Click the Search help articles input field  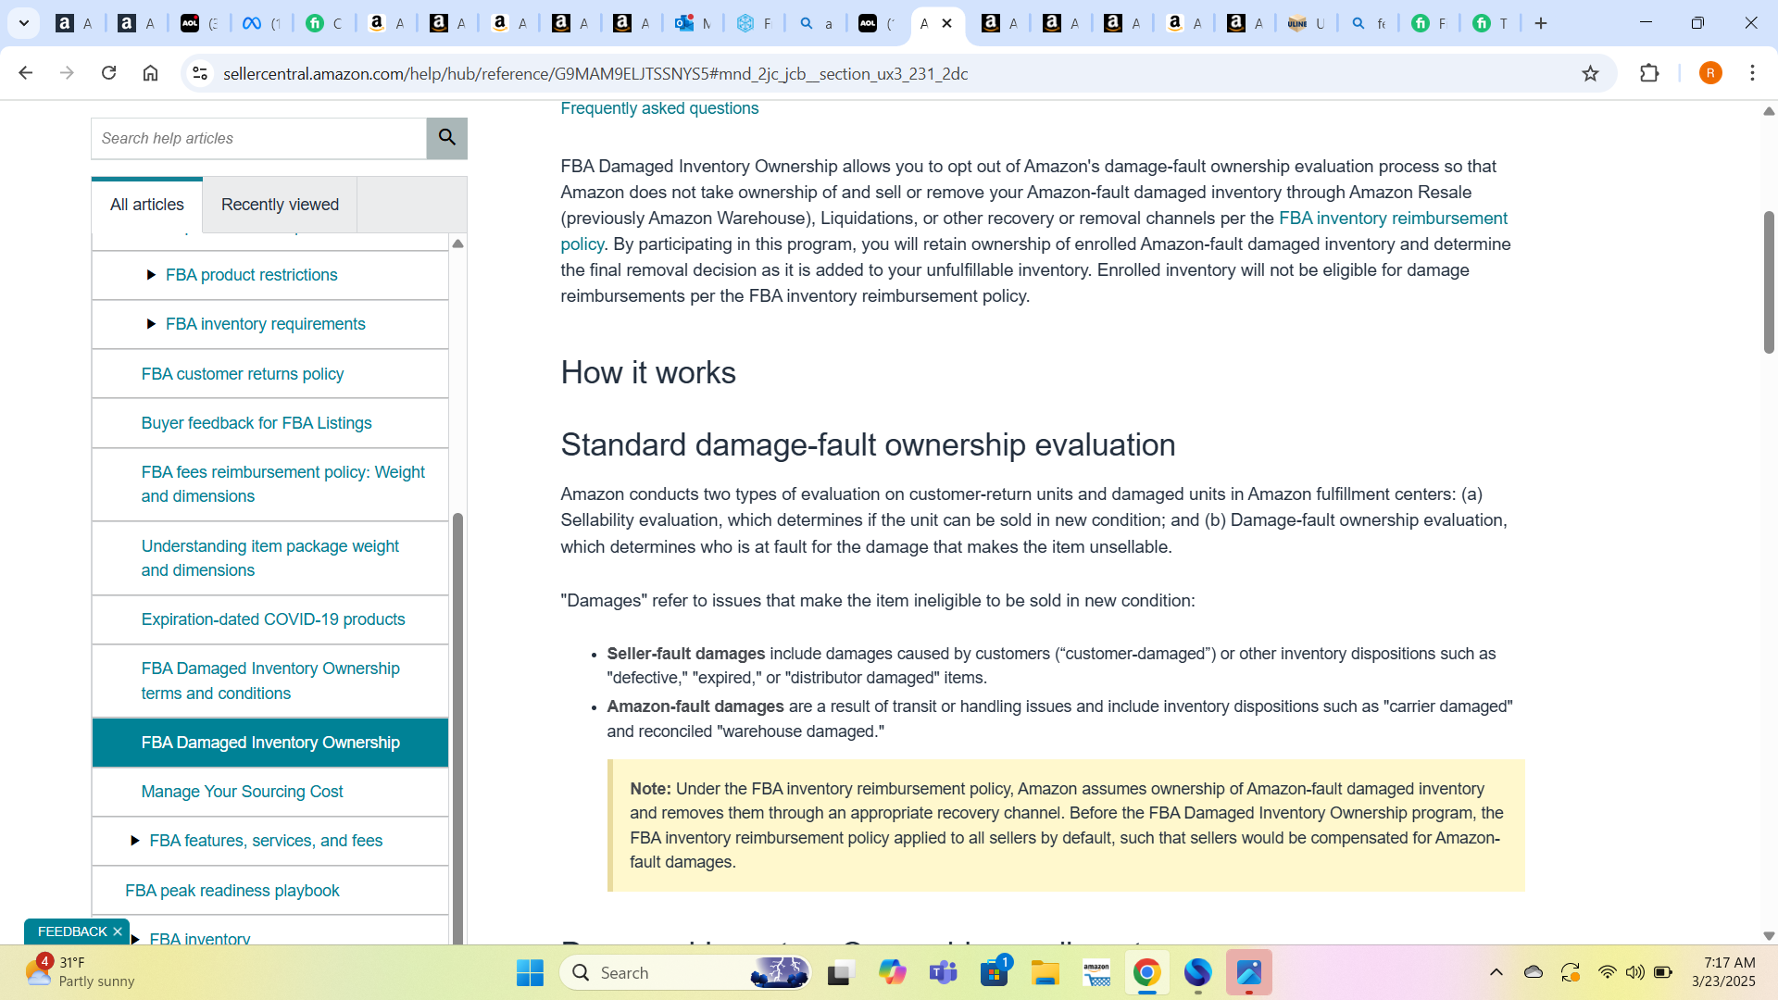[259, 138]
